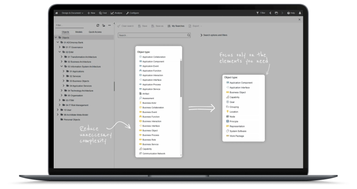The width and height of the screenshot is (357, 189).
Task: Open the Quick Access tab
Action: click(95, 32)
